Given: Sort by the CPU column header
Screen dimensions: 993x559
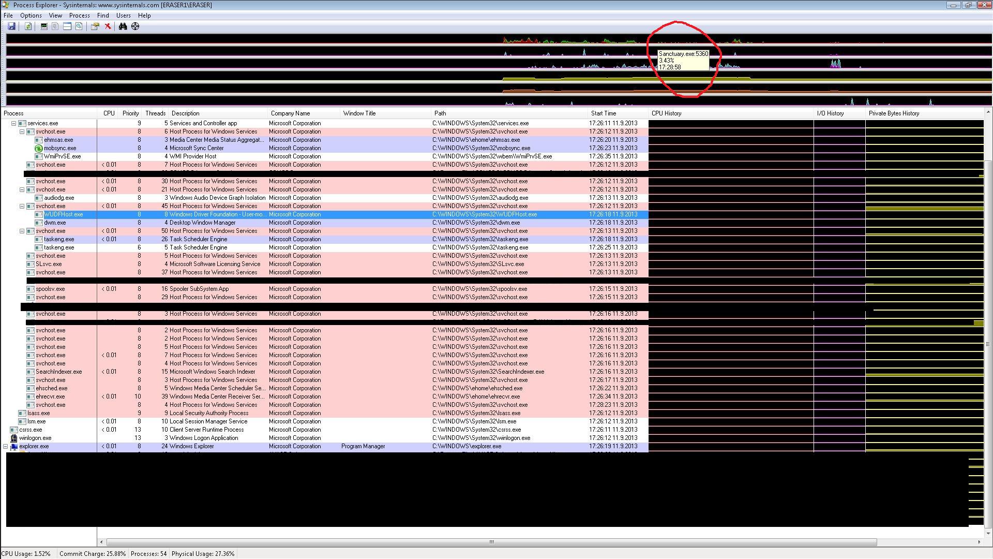Looking at the screenshot, I should [x=109, y=113].
